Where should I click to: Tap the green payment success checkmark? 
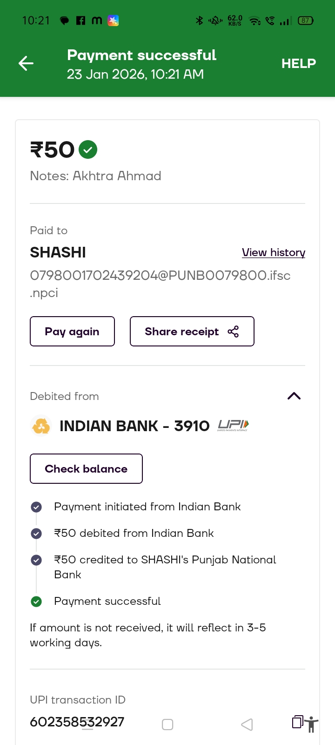click(x=88, y=149)
